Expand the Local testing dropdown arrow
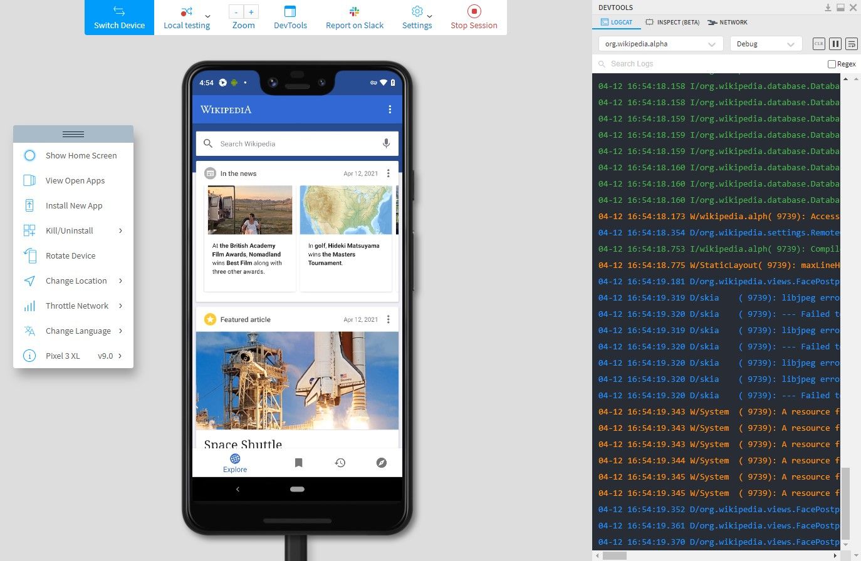 pos(208,16)
